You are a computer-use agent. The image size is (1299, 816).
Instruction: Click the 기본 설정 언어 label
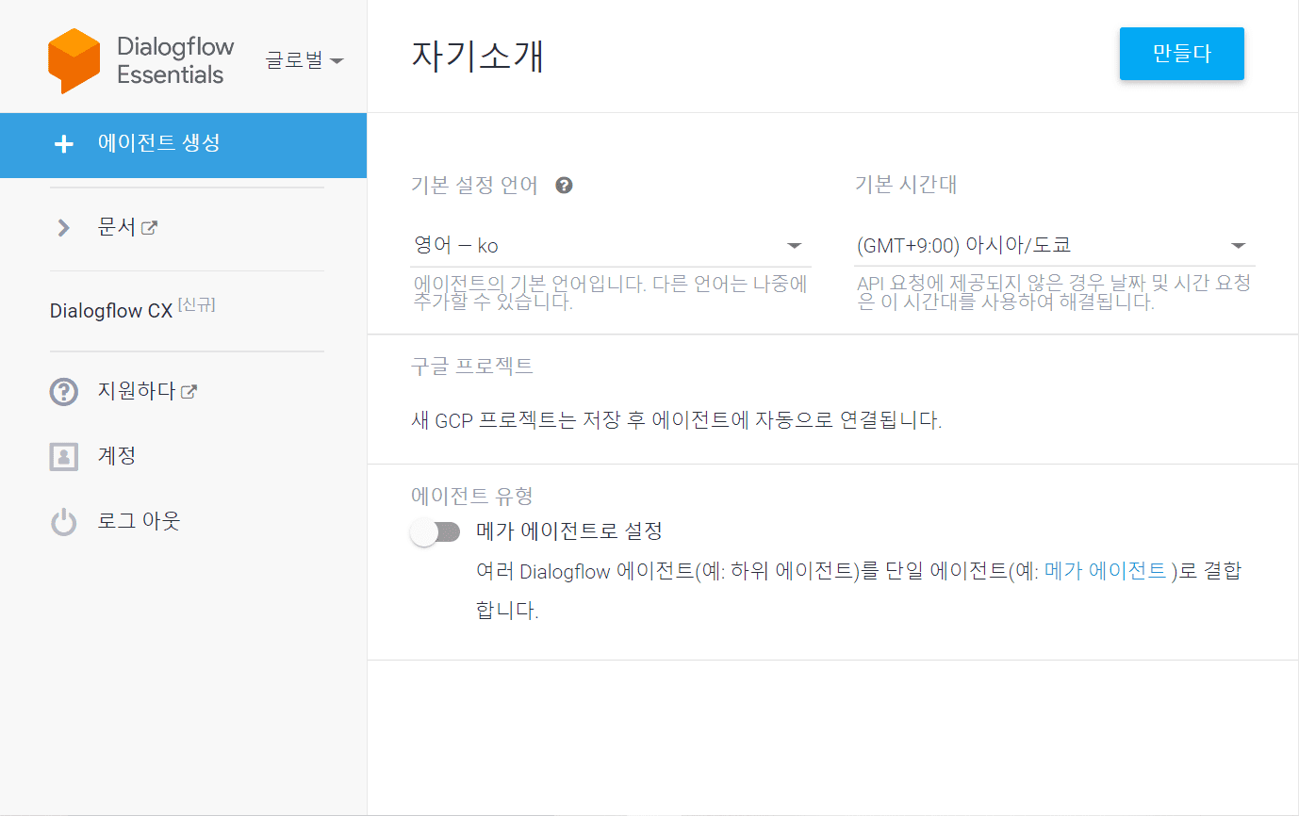475,186
